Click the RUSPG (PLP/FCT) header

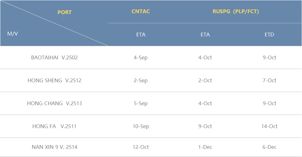(x=236, y=11)
